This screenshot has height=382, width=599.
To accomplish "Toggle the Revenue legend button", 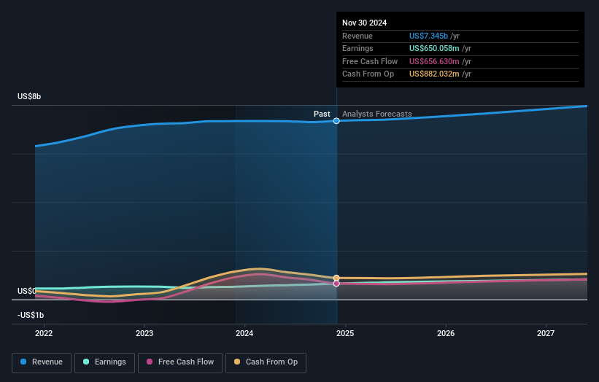I will tap(42, 362).
